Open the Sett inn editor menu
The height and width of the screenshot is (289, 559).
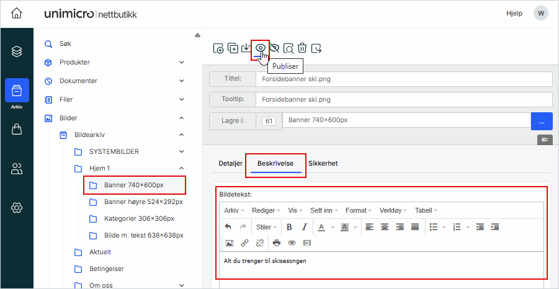(x=324, y=211)
